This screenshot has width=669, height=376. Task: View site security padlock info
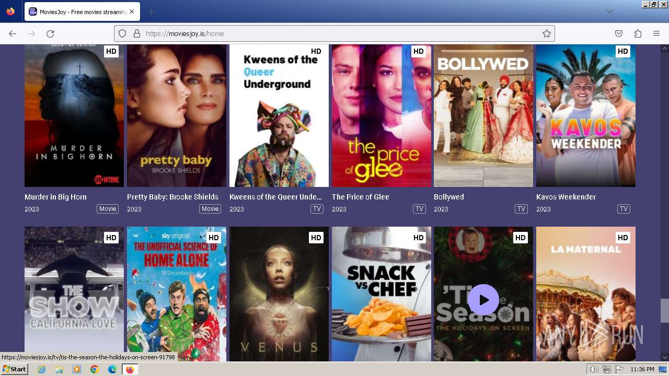137,33
